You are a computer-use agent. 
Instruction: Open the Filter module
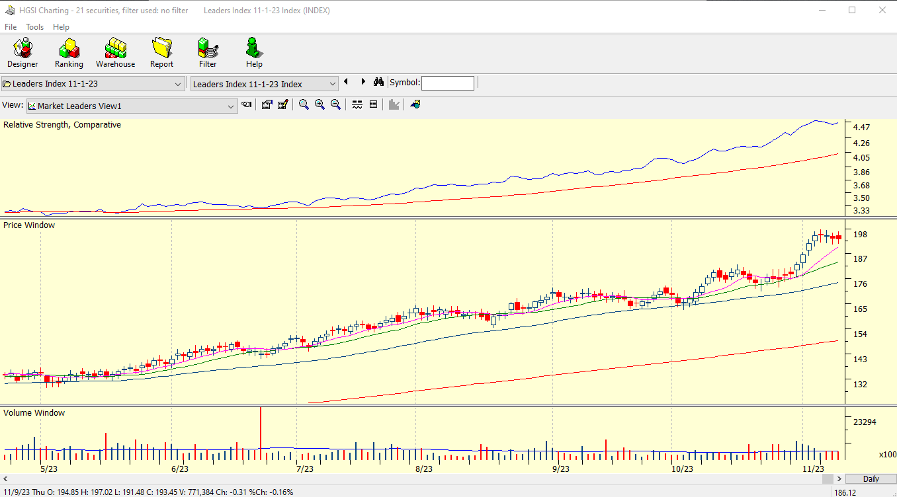tap(208, 53)
